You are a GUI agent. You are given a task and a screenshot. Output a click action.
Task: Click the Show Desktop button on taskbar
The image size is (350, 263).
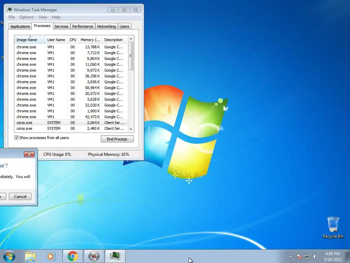click(348, 256)
